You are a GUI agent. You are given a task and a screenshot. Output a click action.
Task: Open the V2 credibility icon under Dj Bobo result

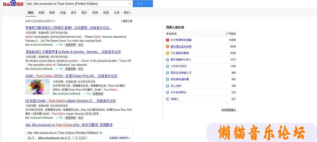point(61,69)
